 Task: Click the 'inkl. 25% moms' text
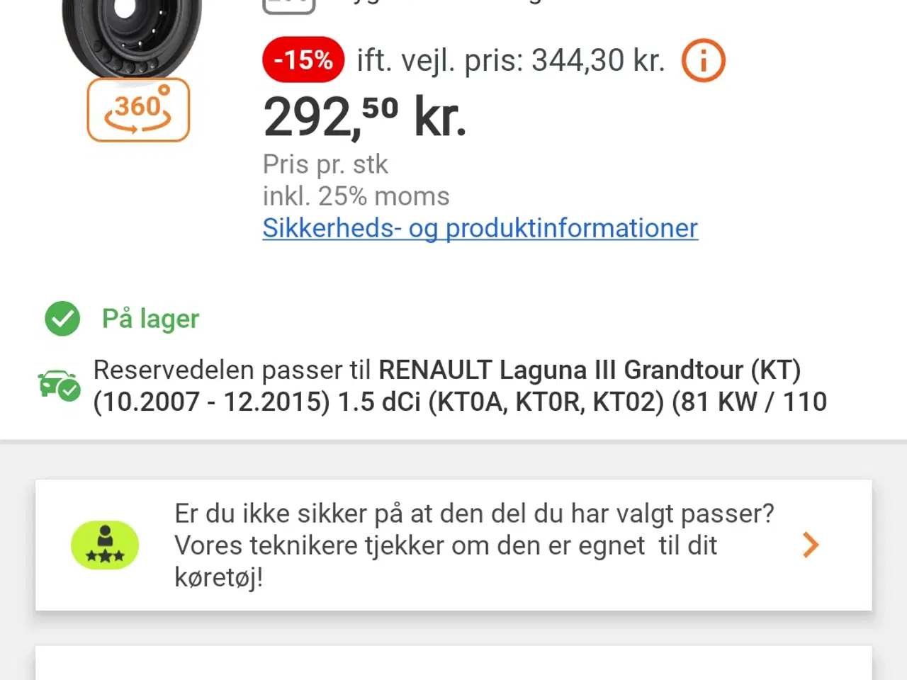pos(356,196)
